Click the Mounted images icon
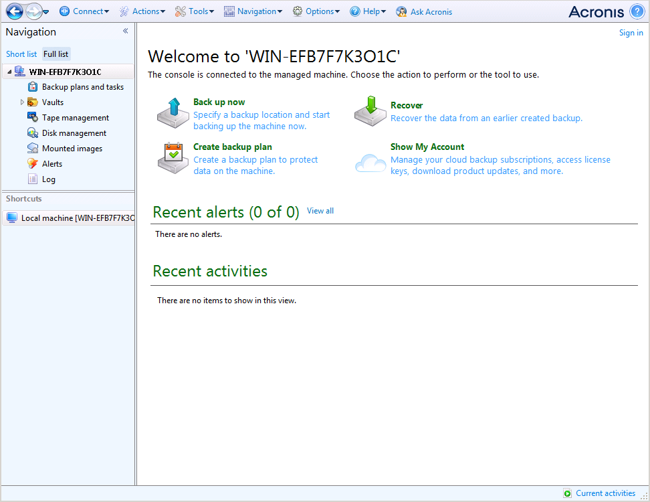Image resolution: width=650 pixels, height=502 pixels. (x=33, y=148)
